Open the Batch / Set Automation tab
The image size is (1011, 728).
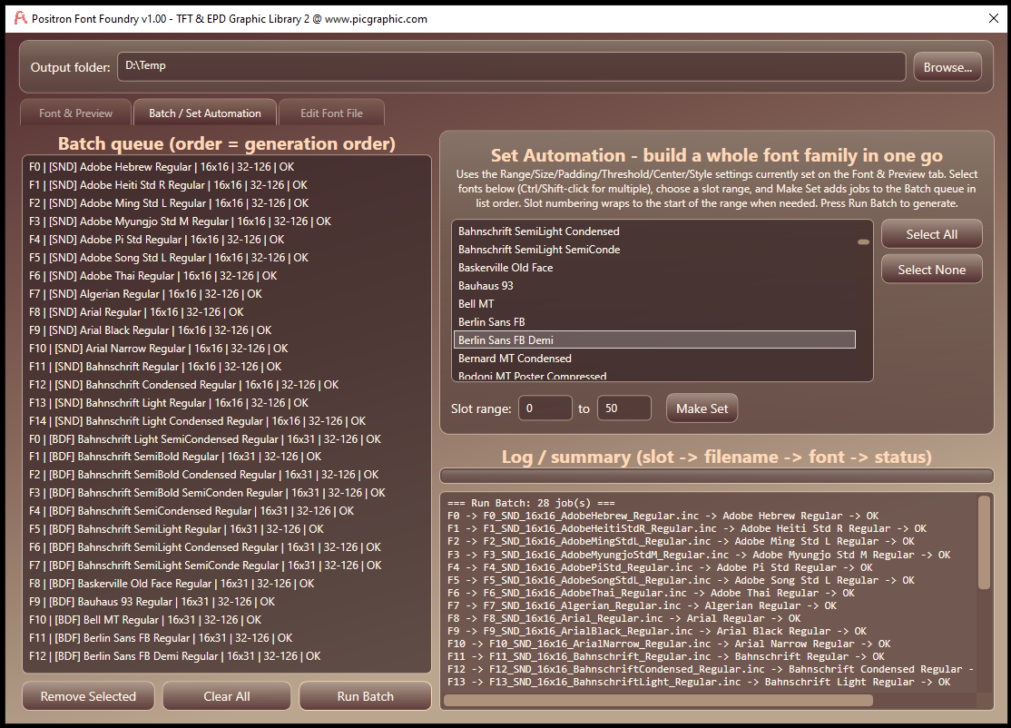pos(205,113)
